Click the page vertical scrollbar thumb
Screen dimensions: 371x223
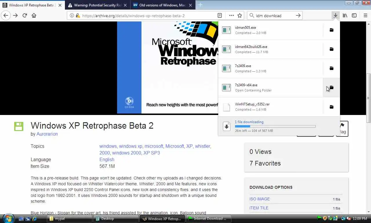coord(368,98)
